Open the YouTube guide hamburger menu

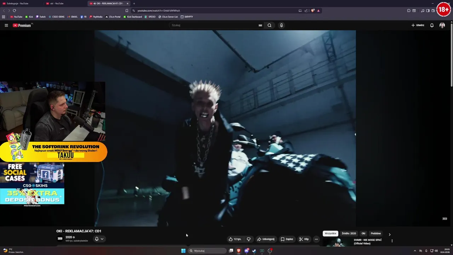click(6, 25)
